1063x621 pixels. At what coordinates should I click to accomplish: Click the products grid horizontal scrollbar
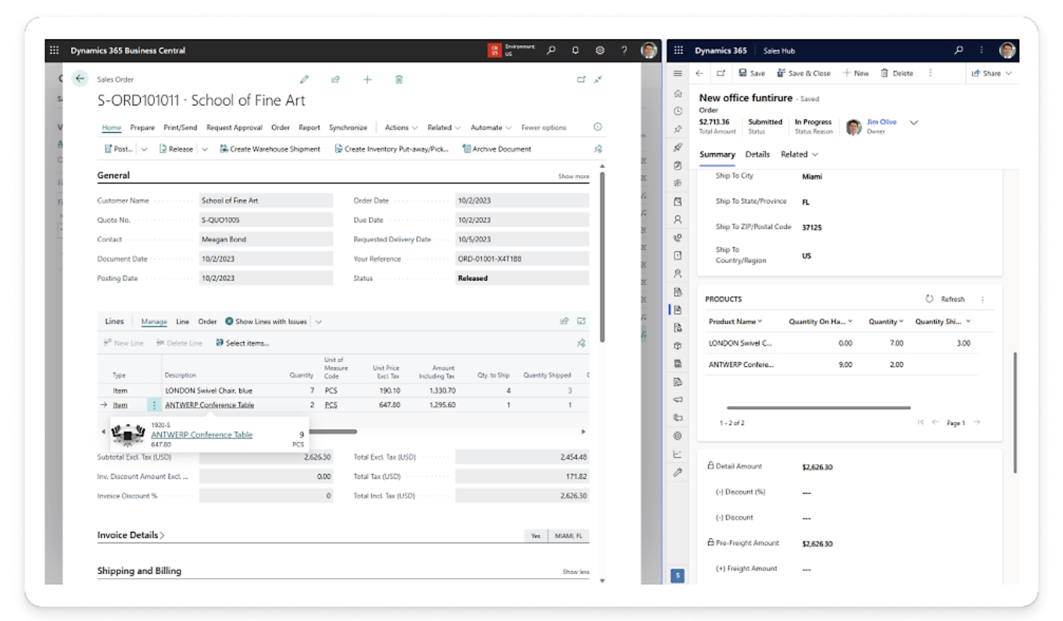(x=818, y=408)
